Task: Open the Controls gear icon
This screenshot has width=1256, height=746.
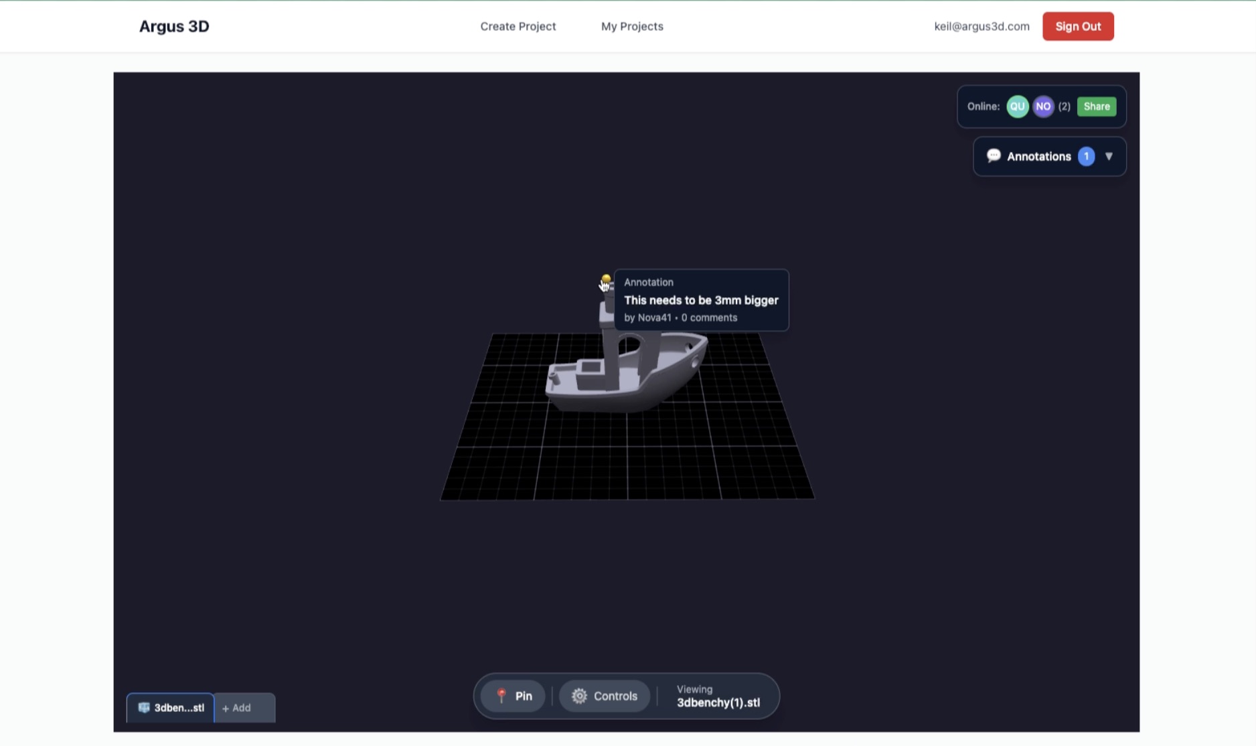Action: [579, 696]
